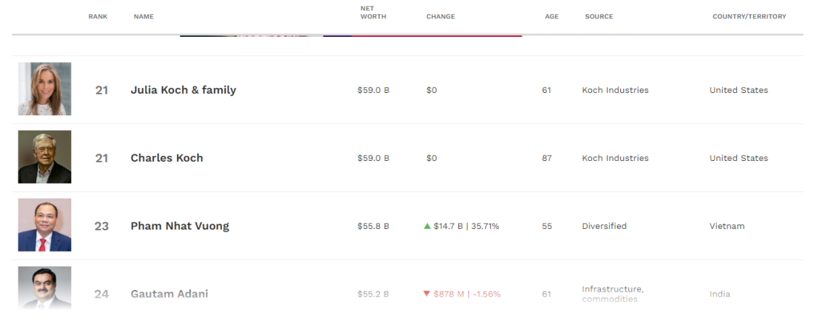Click the Vietnam country entry
Screen dimensions: 814x330
(727, 226)
